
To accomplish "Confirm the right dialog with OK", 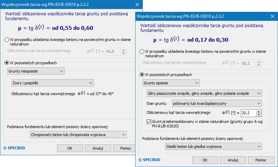I will [x=205, y=160].
